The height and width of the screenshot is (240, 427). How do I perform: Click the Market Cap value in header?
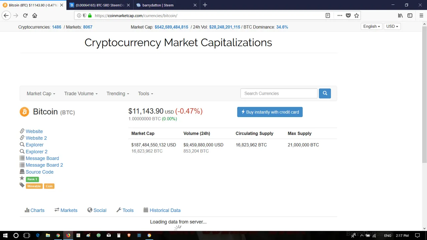pos(171,27)
